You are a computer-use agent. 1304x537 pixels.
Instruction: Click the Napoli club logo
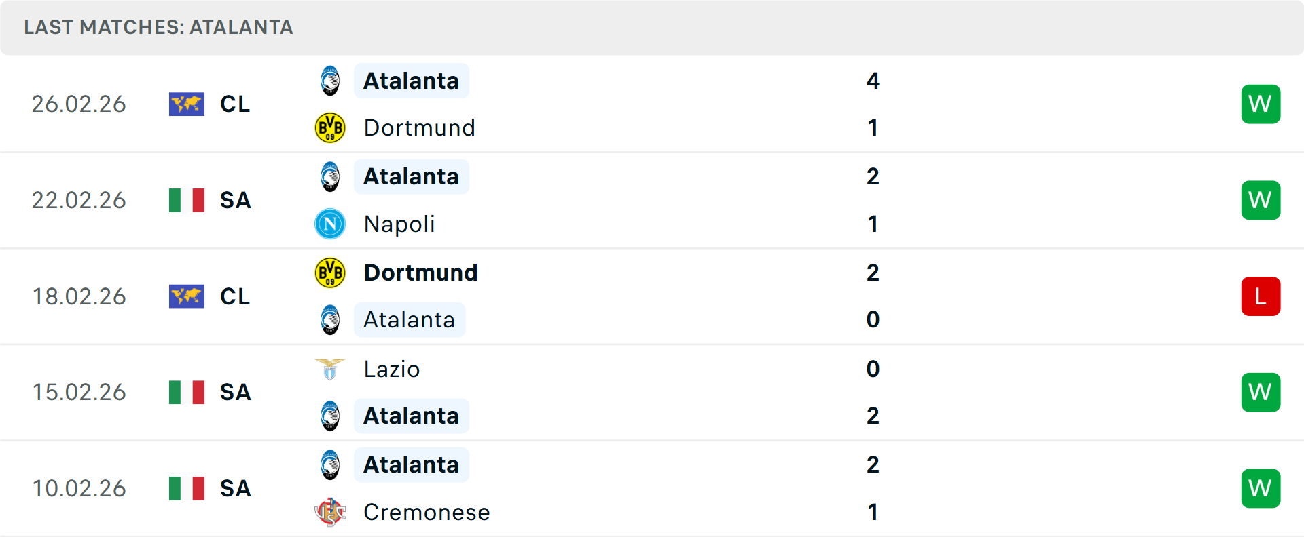click(x=330, y=224)
